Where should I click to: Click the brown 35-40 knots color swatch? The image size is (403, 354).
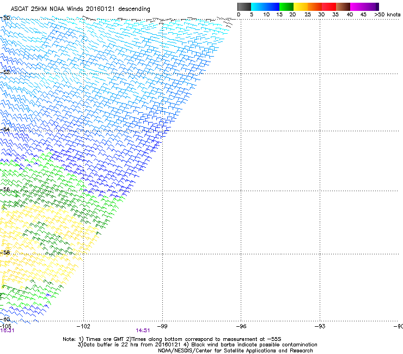343,7
